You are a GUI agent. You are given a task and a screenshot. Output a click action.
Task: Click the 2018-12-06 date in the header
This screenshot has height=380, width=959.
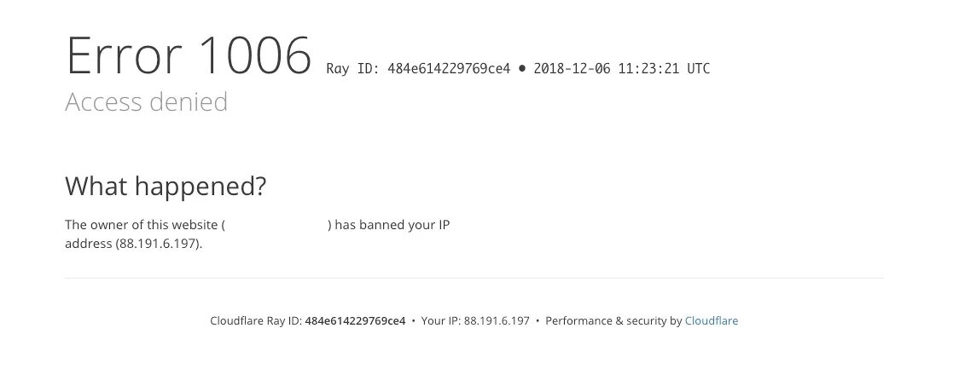572,68
